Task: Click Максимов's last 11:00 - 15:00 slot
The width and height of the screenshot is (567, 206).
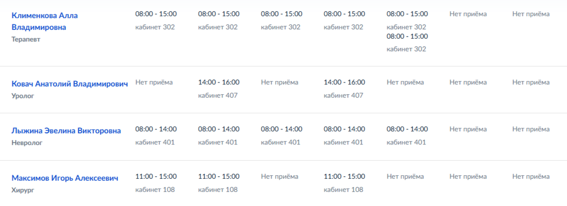Action: pyautogui.click(x=344, y=176)
